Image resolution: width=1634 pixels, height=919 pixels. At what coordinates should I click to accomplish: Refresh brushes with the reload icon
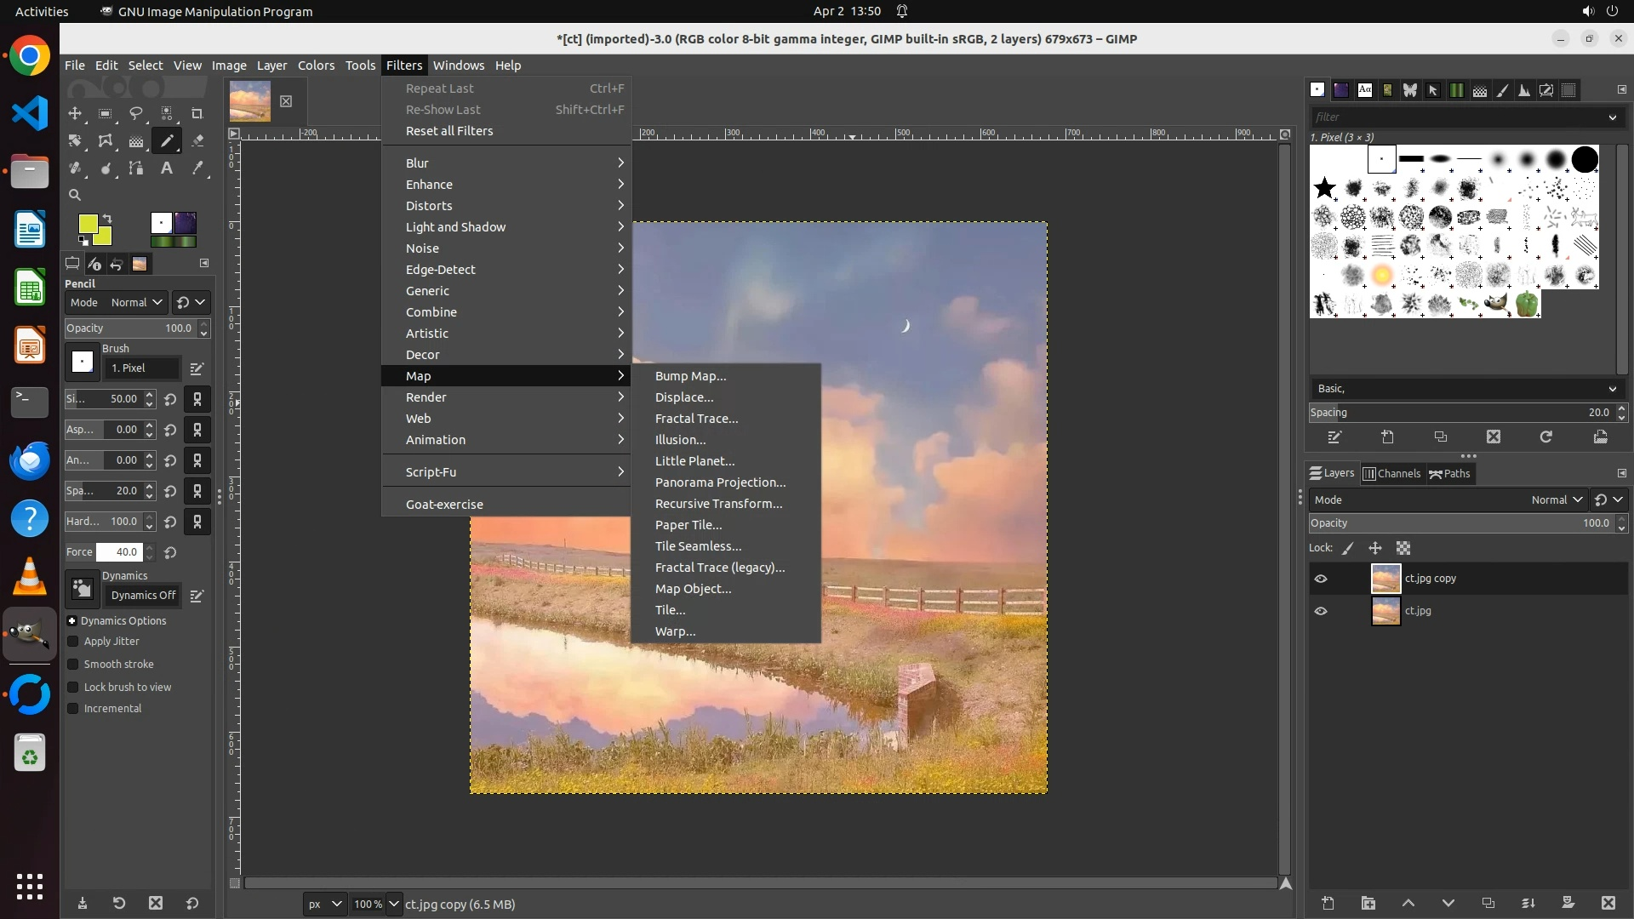click(1545, 437)
